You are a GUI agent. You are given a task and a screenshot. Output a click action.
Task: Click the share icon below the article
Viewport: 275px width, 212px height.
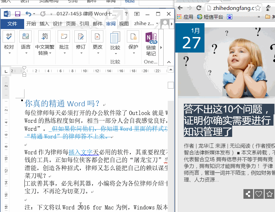click(x=248, y=194)
